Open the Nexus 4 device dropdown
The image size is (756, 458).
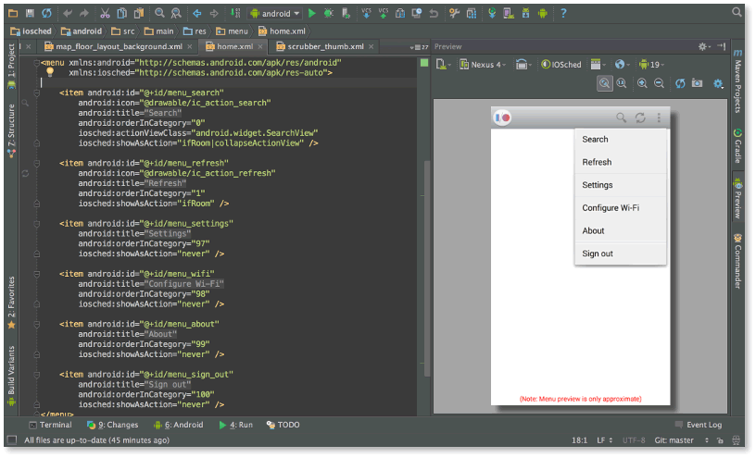pos(483,65)
